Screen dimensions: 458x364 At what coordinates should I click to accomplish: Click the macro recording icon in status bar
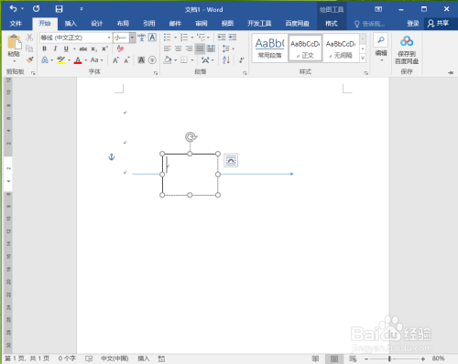tap(161, 359)
